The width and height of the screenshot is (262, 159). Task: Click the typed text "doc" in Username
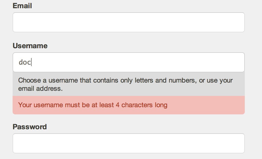(25, 62)
